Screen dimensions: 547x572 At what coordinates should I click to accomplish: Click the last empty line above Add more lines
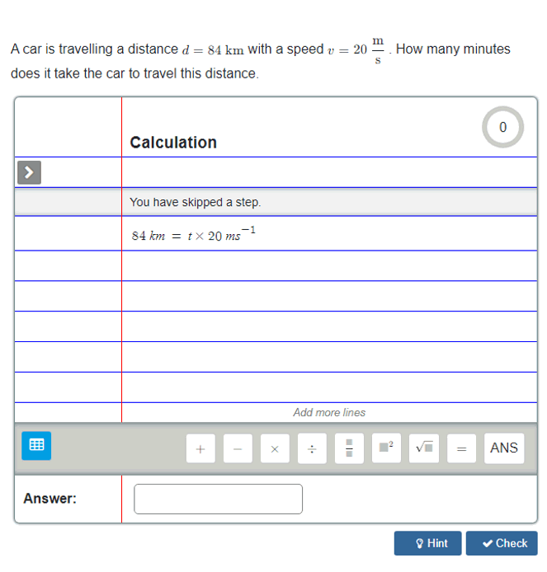pyautogui.click(x=328, y=387)
